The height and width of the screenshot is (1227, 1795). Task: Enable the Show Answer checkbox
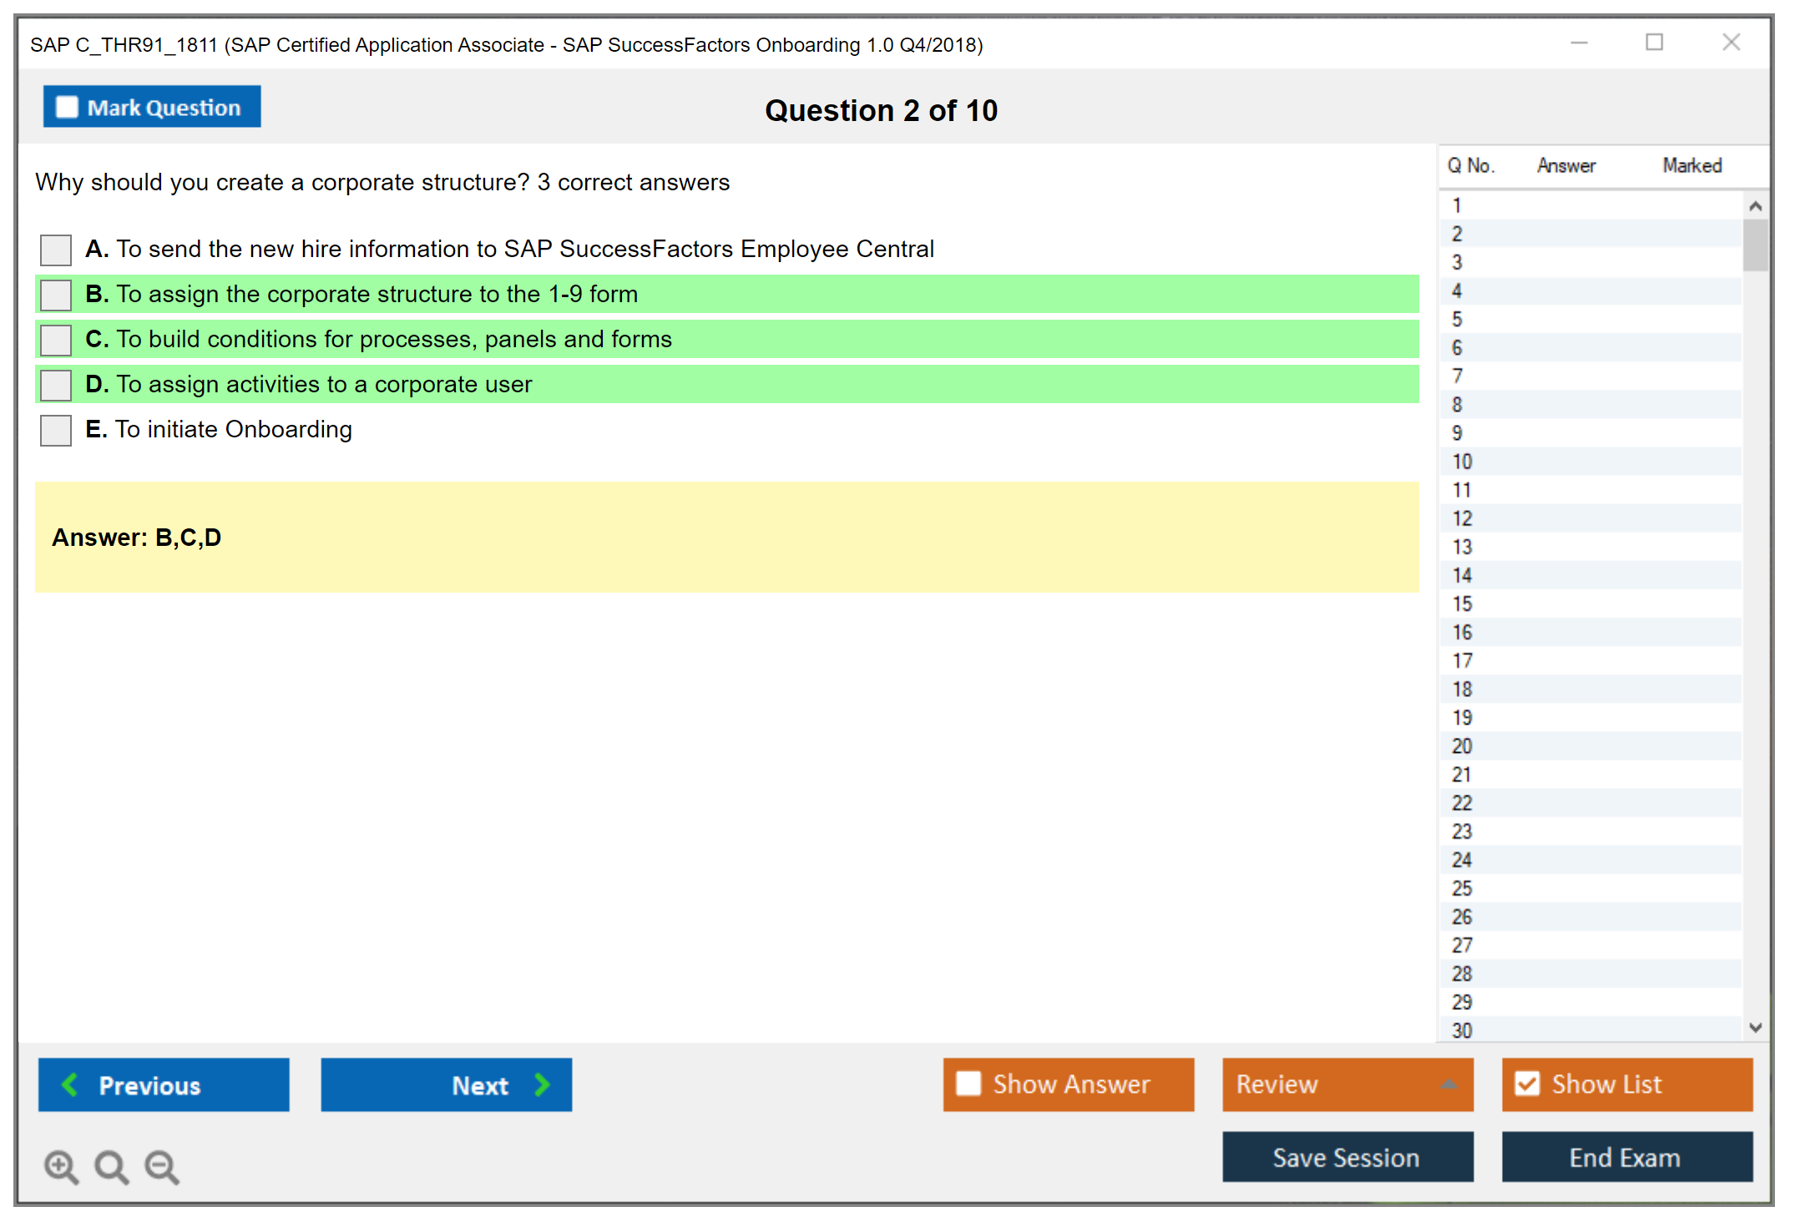pyautogui.click(x=968, y=1083)
